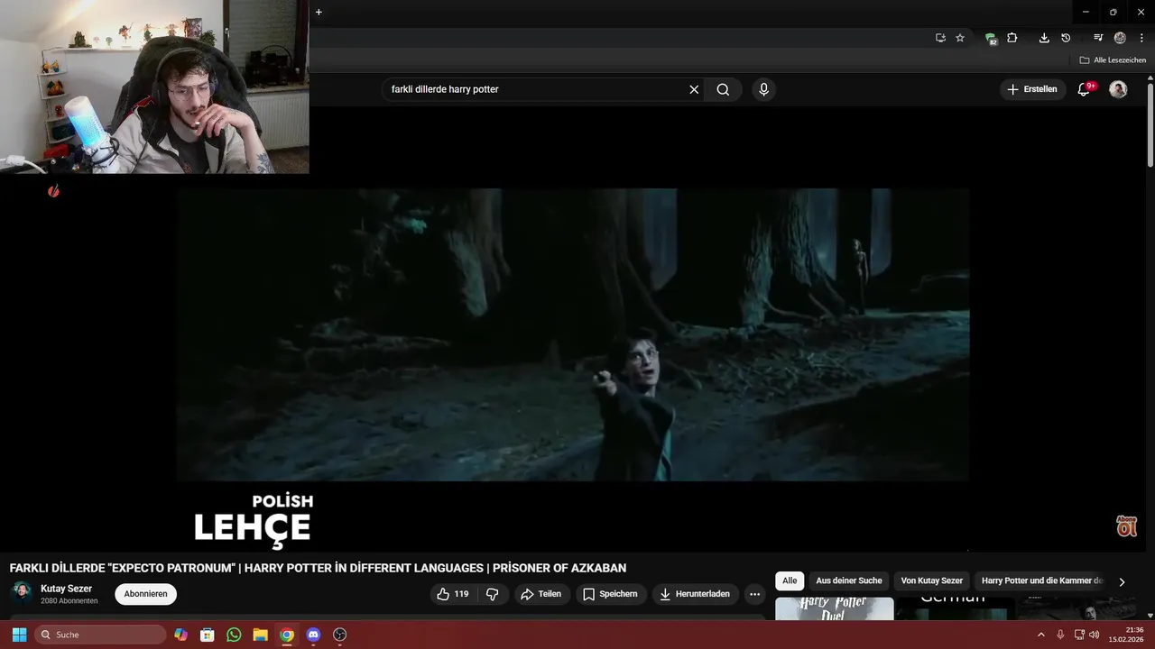
Task: Bookmark this page with star icon
Action: (x=960, y=38)
